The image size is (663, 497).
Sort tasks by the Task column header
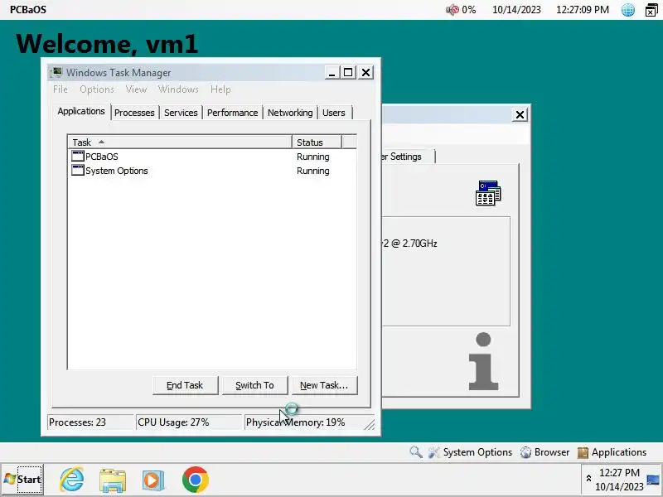[180, 142]
